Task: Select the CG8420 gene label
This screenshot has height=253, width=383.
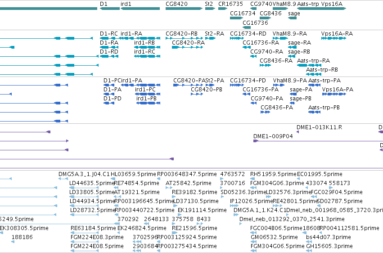Action: pos(176,4)
